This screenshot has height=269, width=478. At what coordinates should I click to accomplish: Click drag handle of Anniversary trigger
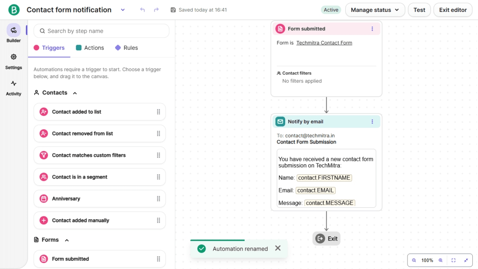pos(159,199)
